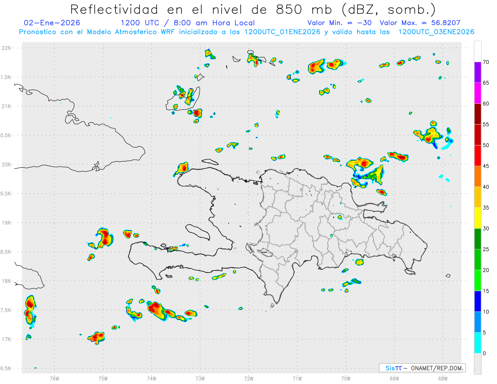Pick the cyan 0–5 dBZ colorbar segment

click(478, 343)
